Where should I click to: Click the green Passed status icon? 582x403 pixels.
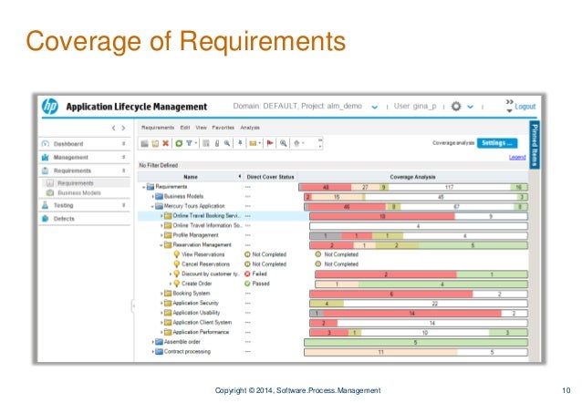pyautogui.click(x=247, y=284)
